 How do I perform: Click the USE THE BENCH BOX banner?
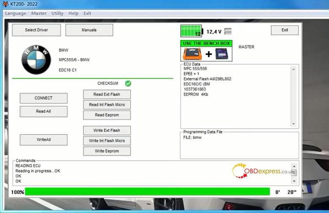(x=206, y=43)
